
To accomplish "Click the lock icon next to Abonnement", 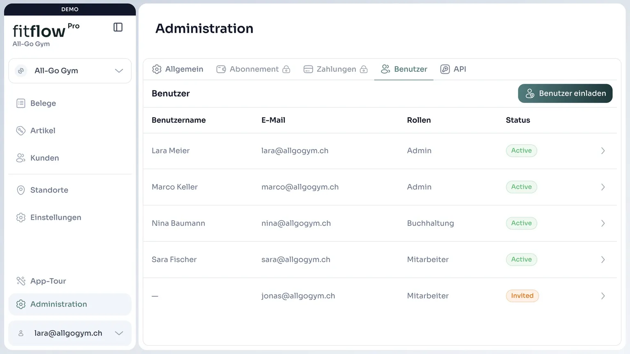I will (x=286, y=69).
